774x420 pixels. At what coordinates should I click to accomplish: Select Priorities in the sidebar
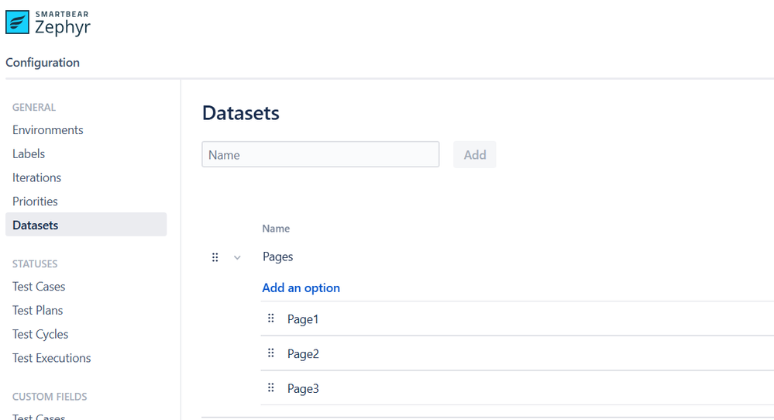click(35, 201)
